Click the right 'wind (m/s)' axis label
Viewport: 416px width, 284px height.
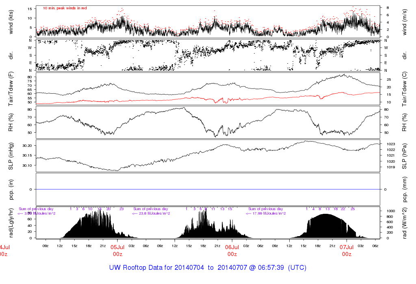[x=404, y=22]
